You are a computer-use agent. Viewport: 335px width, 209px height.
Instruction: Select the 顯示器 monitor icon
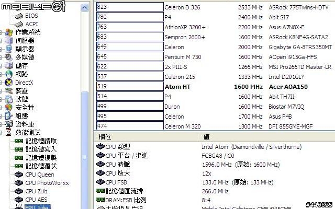pyautogui.click(x=9, y=49)
